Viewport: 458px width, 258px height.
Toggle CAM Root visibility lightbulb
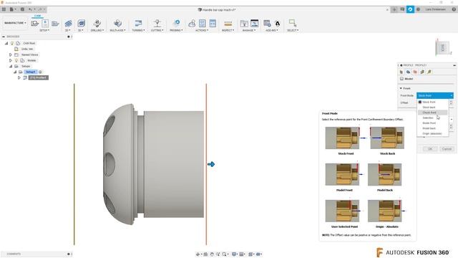coord(12,43)
